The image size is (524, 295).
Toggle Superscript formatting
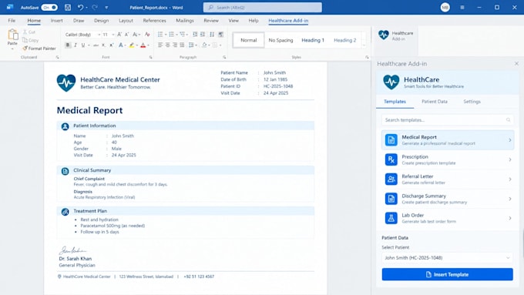(x=111, y=45)
